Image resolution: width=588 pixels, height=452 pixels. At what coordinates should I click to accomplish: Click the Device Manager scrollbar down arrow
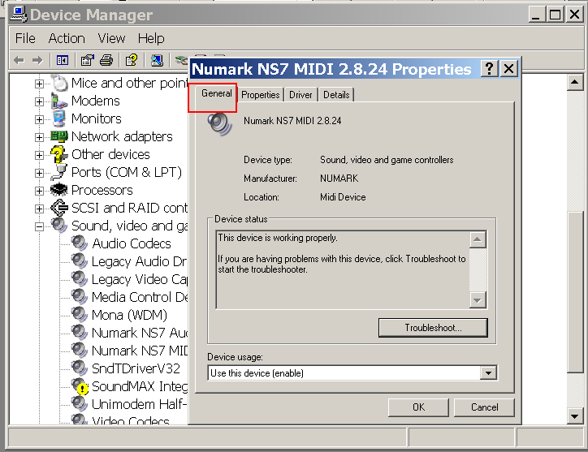tap(574, 416)
